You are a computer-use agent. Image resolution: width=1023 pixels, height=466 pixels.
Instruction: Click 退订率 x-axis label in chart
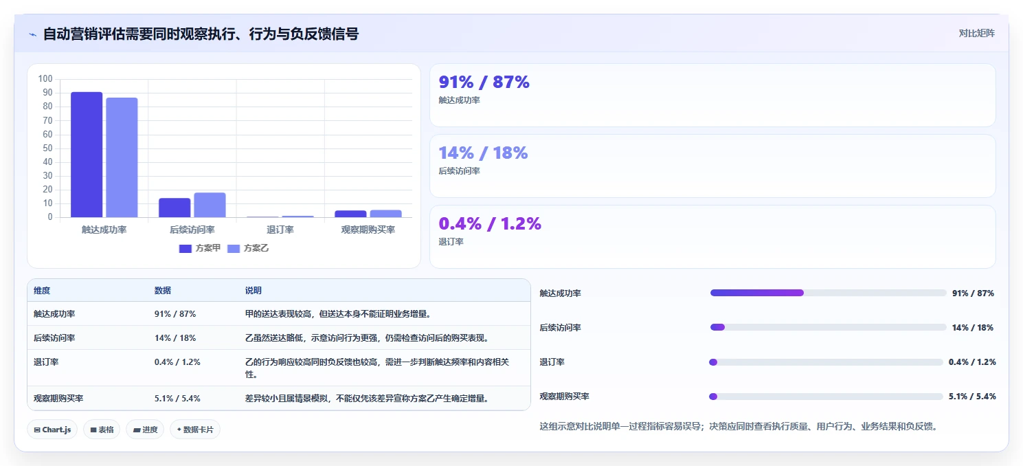[280, 230]
